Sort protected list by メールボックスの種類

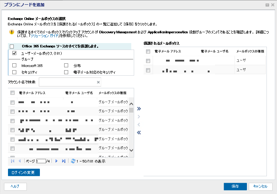pyautogui.click(x=250, y=51)
